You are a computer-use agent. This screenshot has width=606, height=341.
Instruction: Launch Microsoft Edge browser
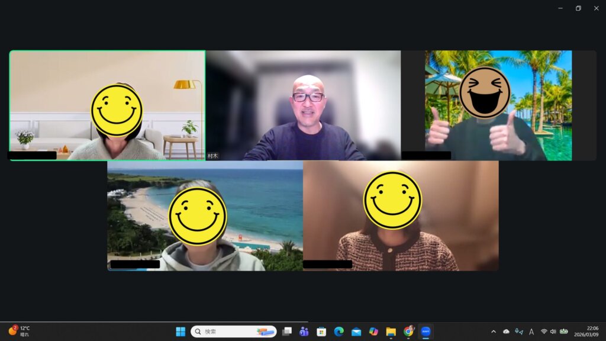coord(339,332)
